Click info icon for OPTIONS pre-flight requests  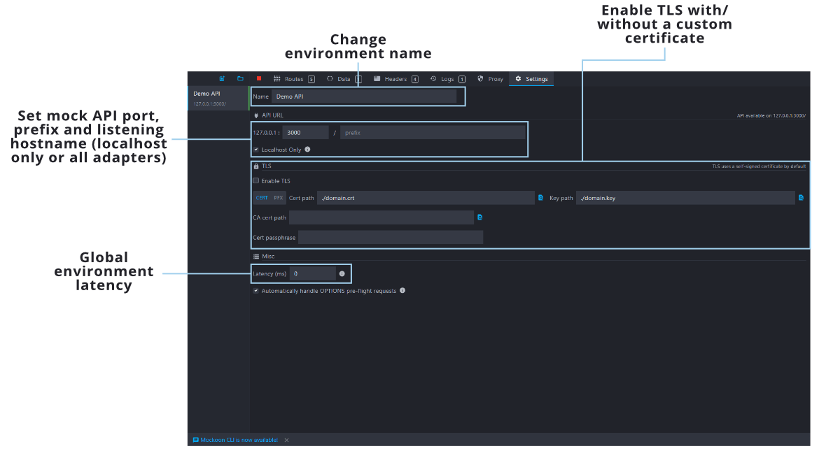402,291
